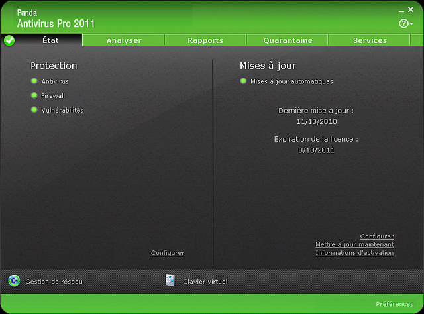
Task: Click the Mises à jour heading
Action: coord(268,66)
